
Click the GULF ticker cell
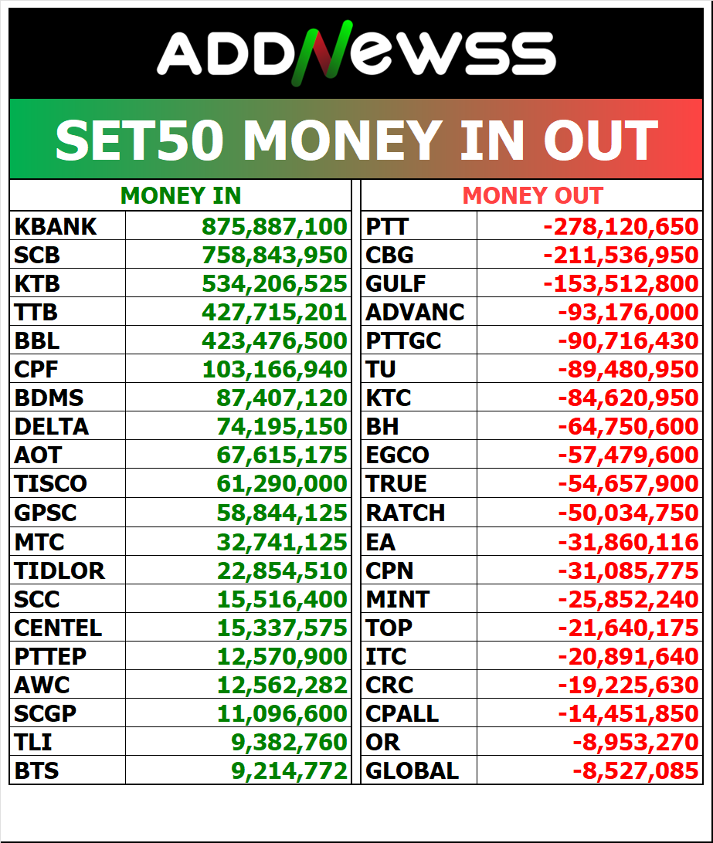(396, 283)
